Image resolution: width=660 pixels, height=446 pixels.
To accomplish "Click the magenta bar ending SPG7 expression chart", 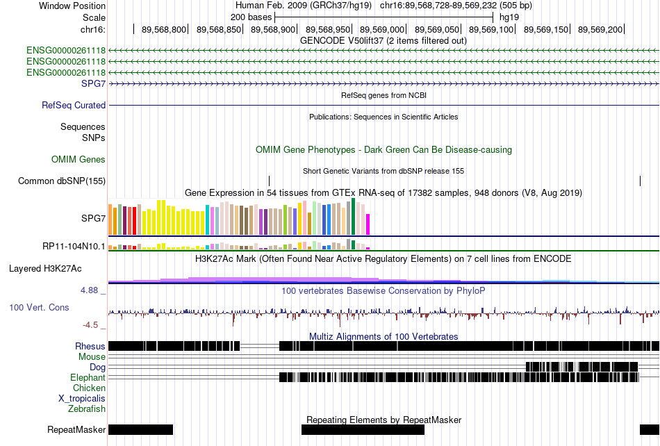I will (368, 224).
